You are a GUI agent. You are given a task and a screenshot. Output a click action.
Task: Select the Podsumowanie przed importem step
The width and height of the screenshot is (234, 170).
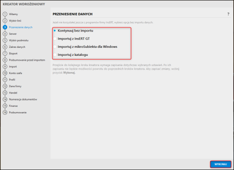point(27,60)
